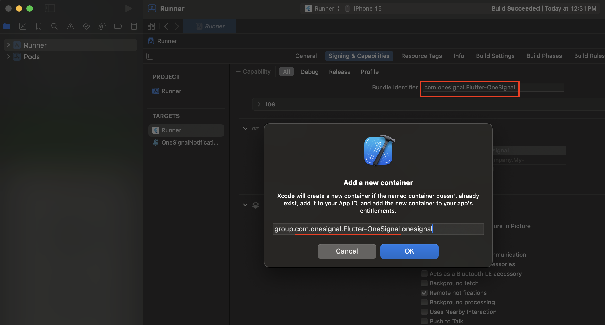Switch to the Build Rules tab

click(589, 56)
